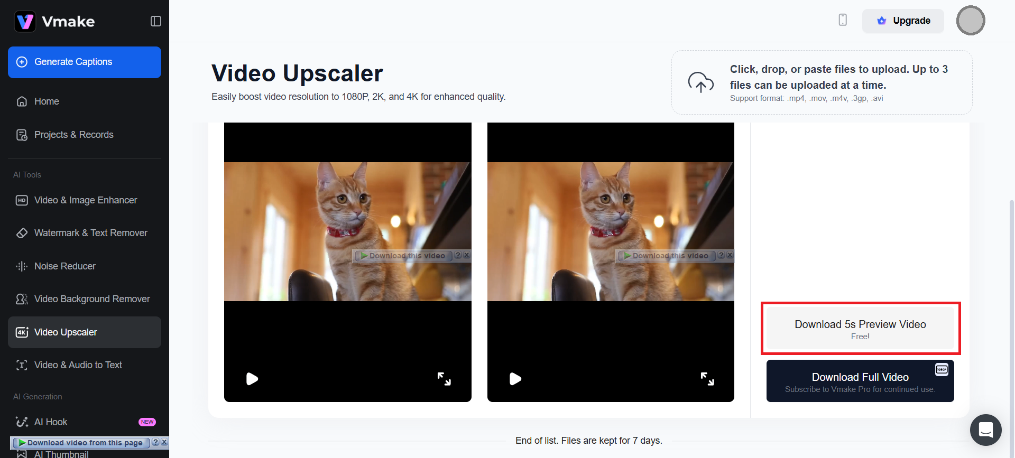
Task: Click the Upgrade button
Action: click(x=903, y=21)
